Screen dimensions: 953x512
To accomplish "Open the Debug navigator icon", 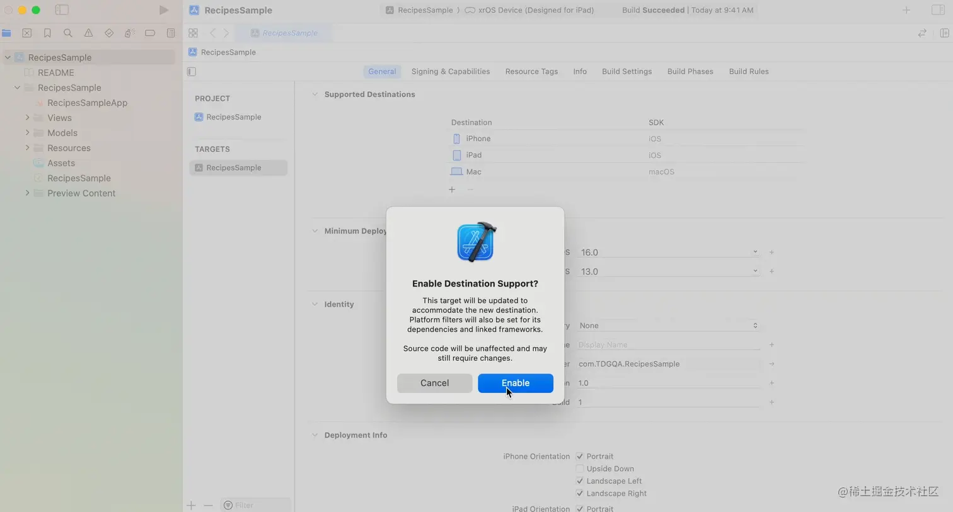I will point(129,33).
